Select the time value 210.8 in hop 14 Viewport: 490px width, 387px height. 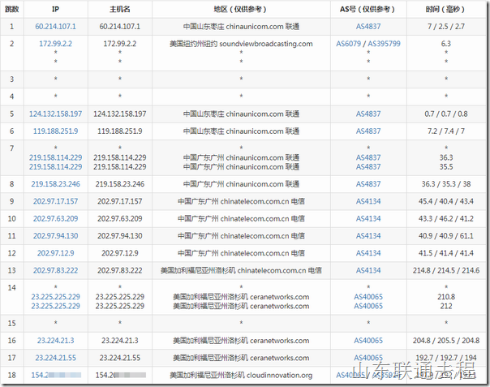tap(446, 297)
